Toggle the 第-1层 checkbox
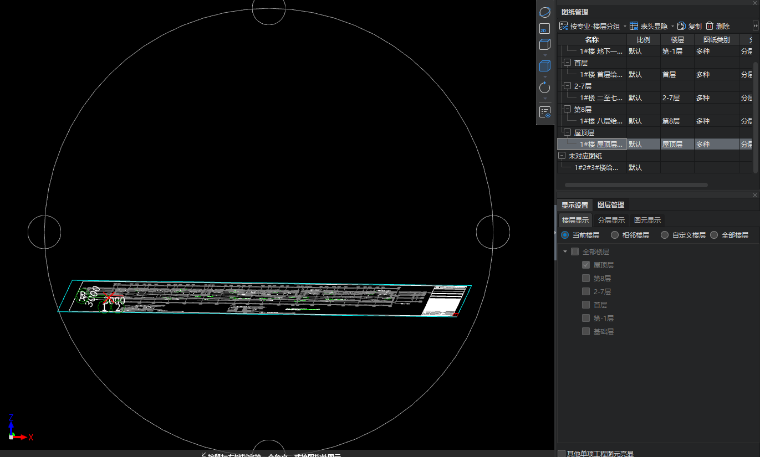 point(586,318)
